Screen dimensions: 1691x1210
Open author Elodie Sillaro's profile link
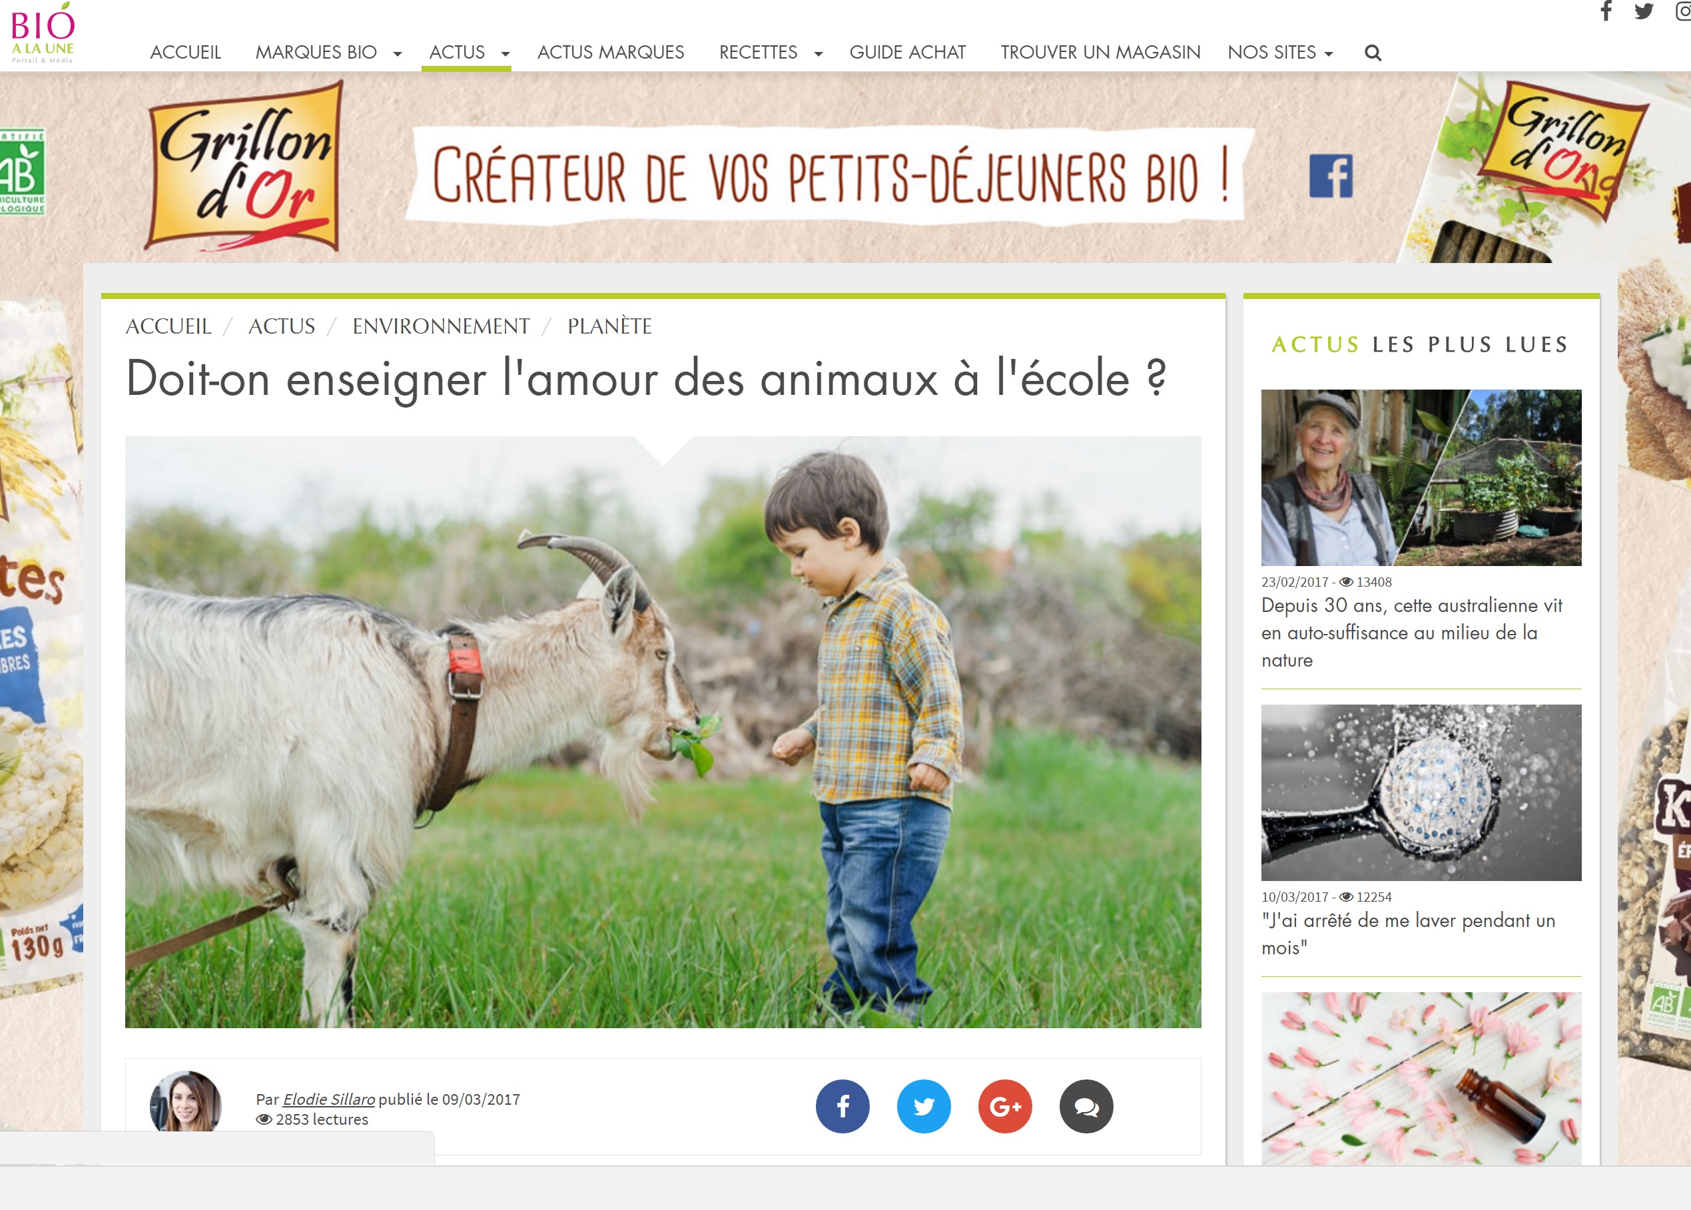(328, 1099)
